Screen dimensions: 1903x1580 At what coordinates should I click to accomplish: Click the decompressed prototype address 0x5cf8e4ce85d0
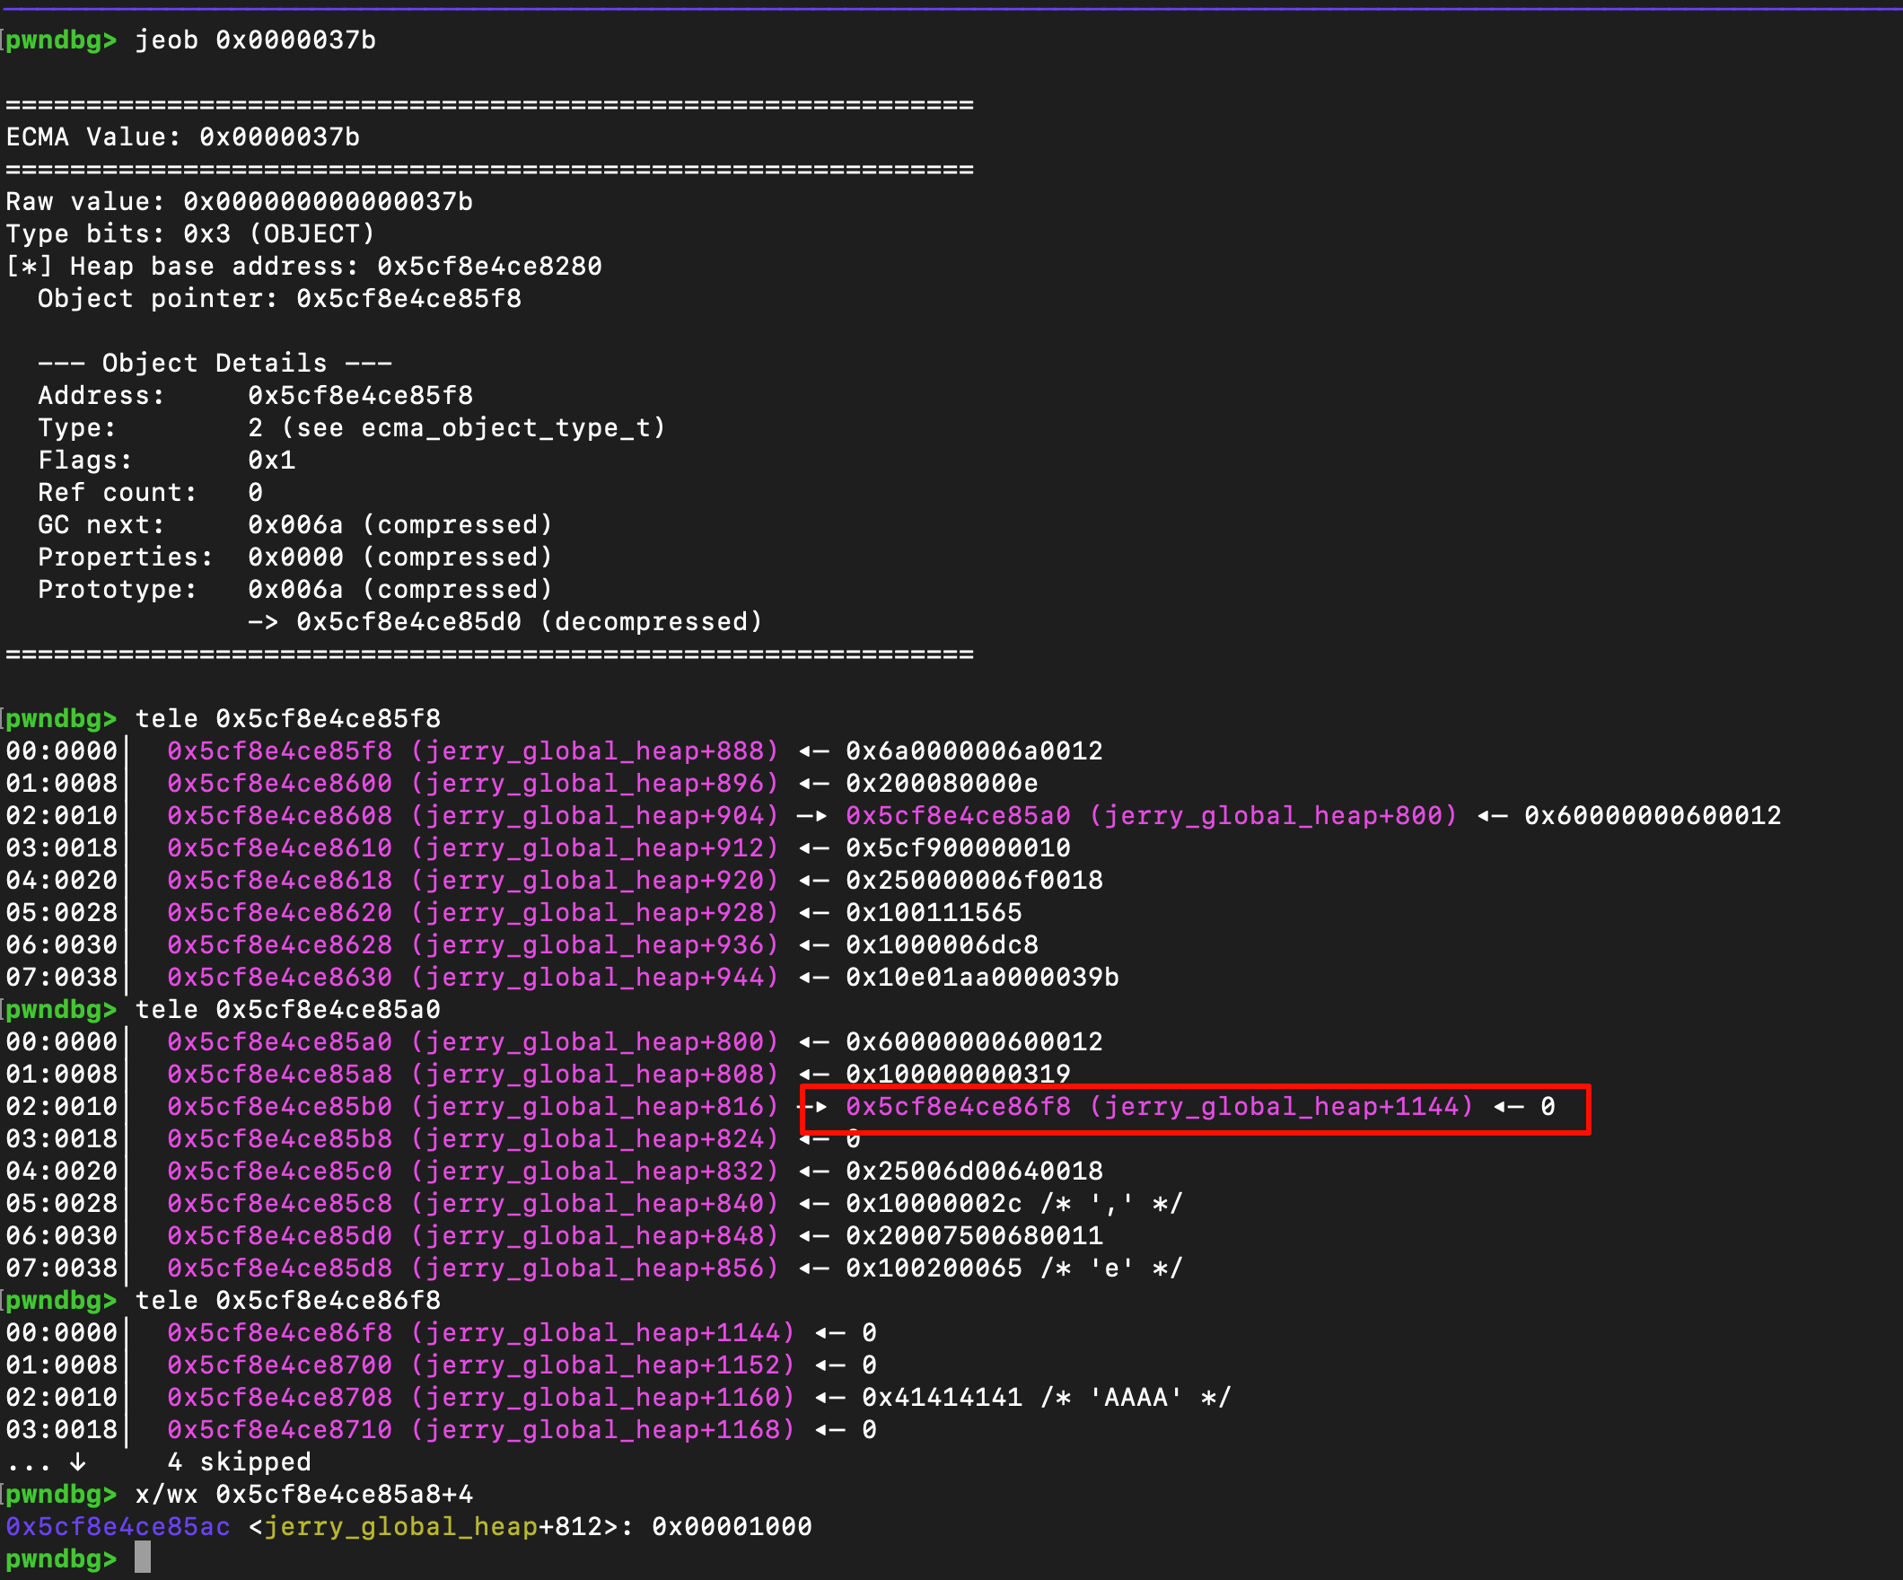pos(408,622)
